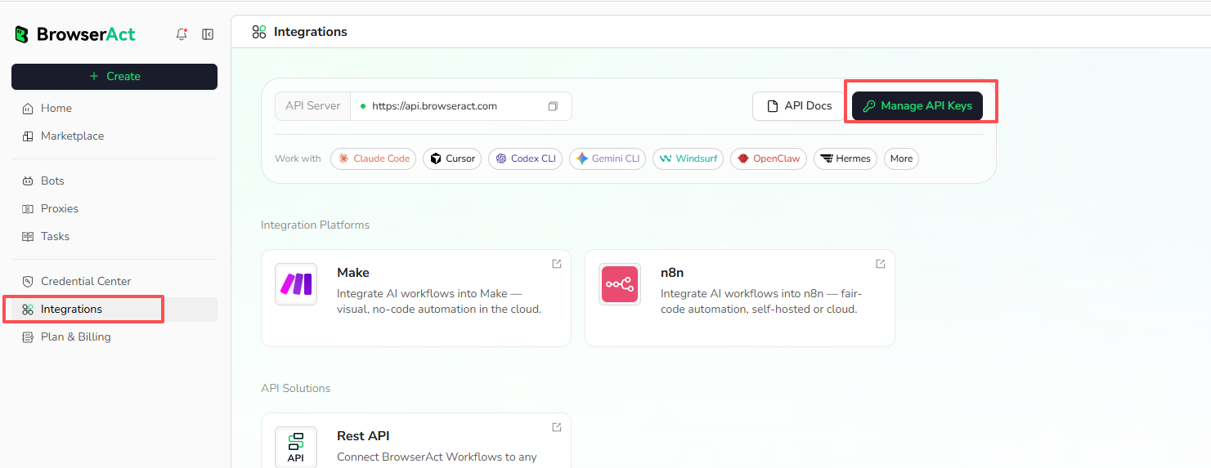Open Plan & Billing
The width and height of the screenshot is (1211, 468).
pyautogui.click(x=114, y=337)
